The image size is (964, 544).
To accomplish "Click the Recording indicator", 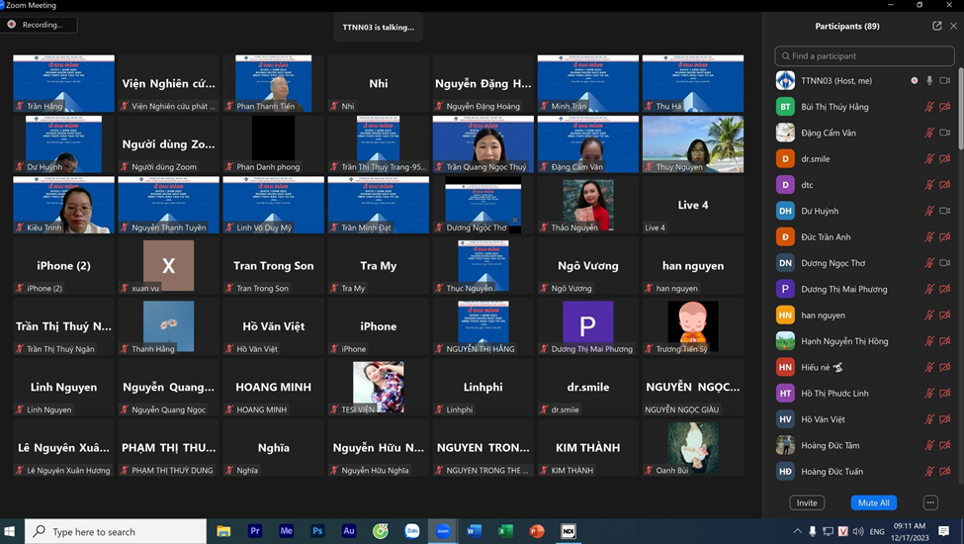I will coord(41,25).
